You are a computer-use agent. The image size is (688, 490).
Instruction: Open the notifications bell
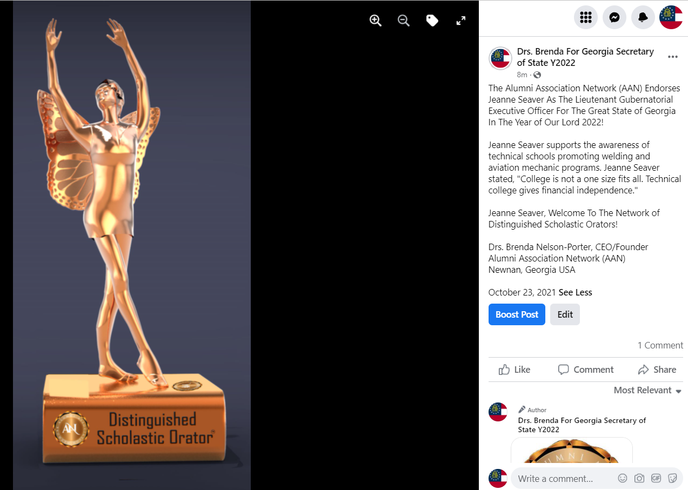[x=643, y=17]
